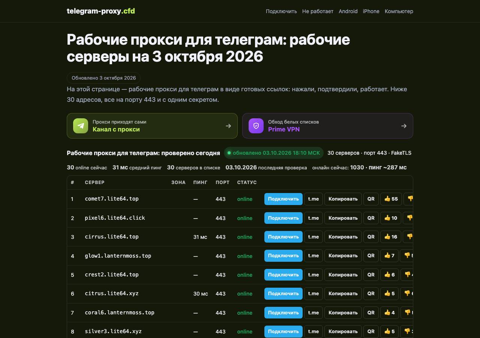Copy the citrus.lite64.xyz proxy link
Image resolution: width=480 pixels, height=338 pixels.
[343, 294]
